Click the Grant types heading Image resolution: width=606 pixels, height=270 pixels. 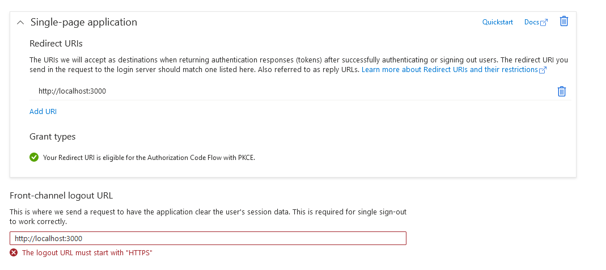(x=53, y=137)
